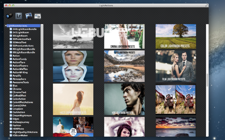Open the Cinema Lightroom Presets thumbnail
225x140 pixels.
(124, 37)
